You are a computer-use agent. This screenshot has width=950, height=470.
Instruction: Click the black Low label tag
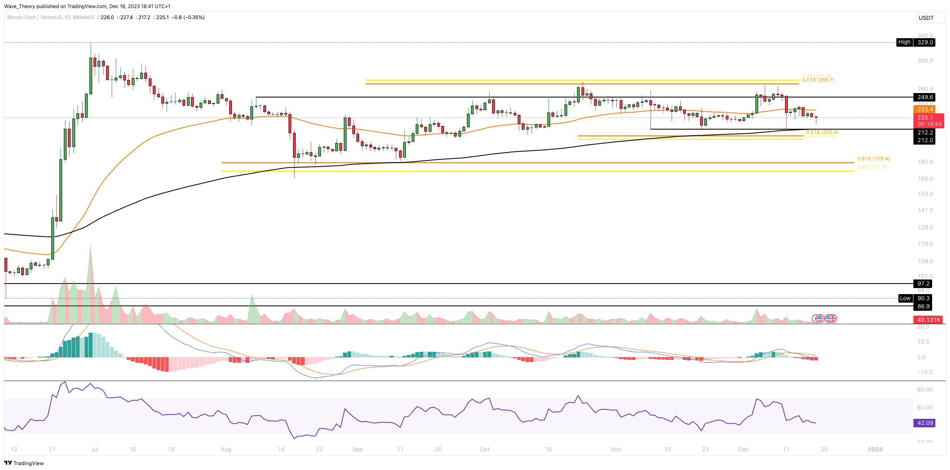pos(905,298)
